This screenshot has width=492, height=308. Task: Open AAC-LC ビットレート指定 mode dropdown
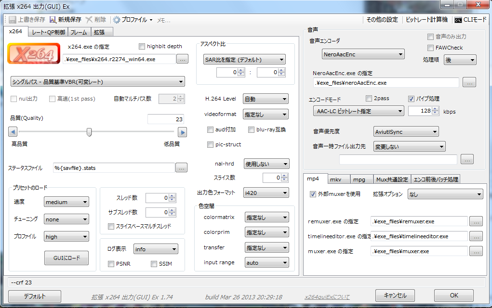click(x=359, y=111)
